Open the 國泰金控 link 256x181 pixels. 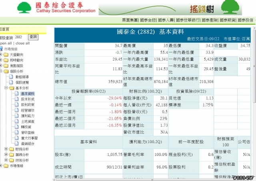click(148, 20)
